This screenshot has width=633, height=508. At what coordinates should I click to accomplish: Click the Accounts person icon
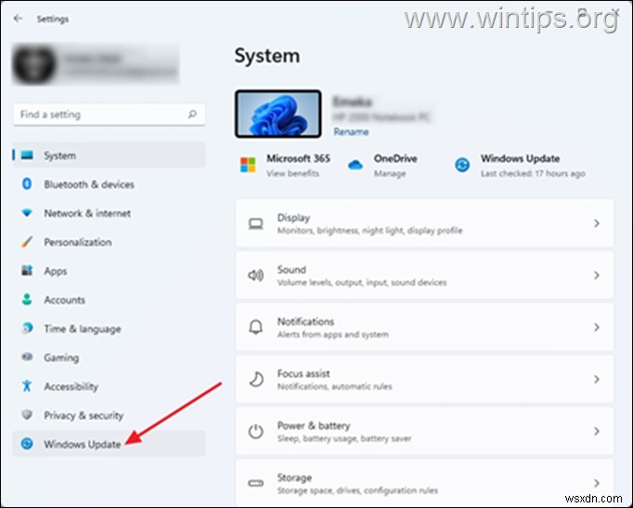27,299
